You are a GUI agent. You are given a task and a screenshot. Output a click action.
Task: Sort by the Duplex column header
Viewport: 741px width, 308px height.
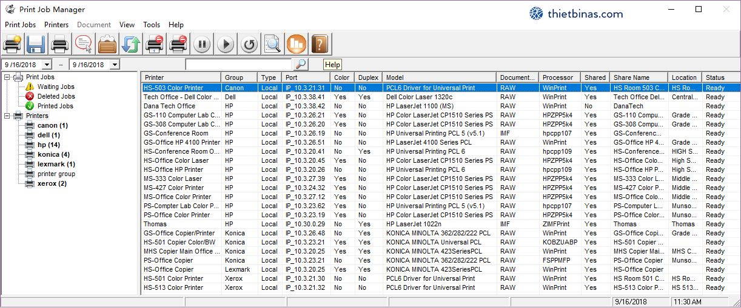point(369,77)
